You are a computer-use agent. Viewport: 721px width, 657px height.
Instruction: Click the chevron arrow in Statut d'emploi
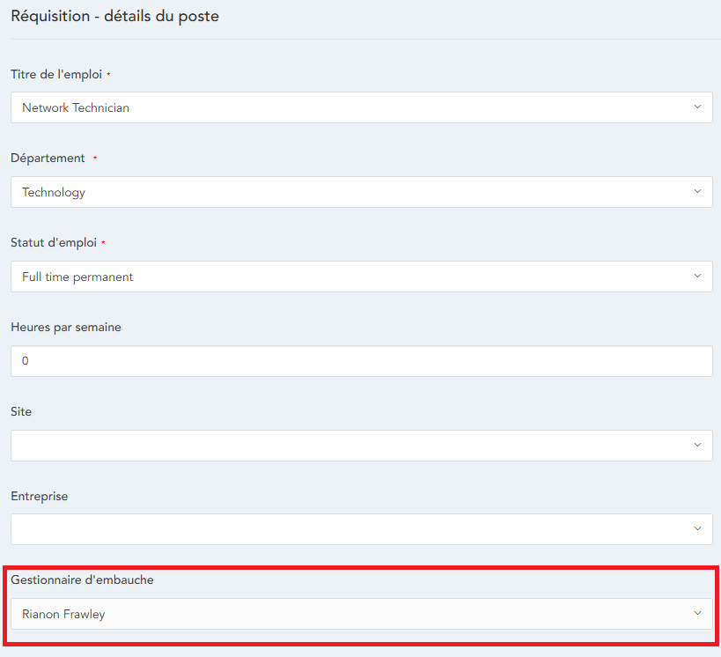pos(697,277)
